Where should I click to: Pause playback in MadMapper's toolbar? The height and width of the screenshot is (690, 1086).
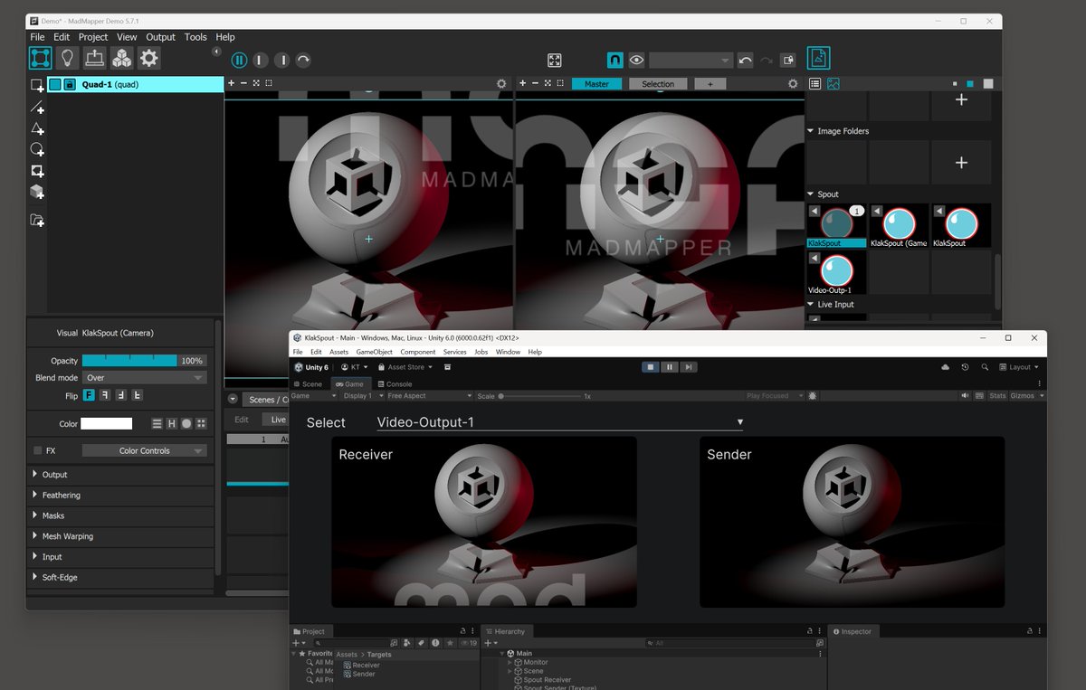point(239,61)
